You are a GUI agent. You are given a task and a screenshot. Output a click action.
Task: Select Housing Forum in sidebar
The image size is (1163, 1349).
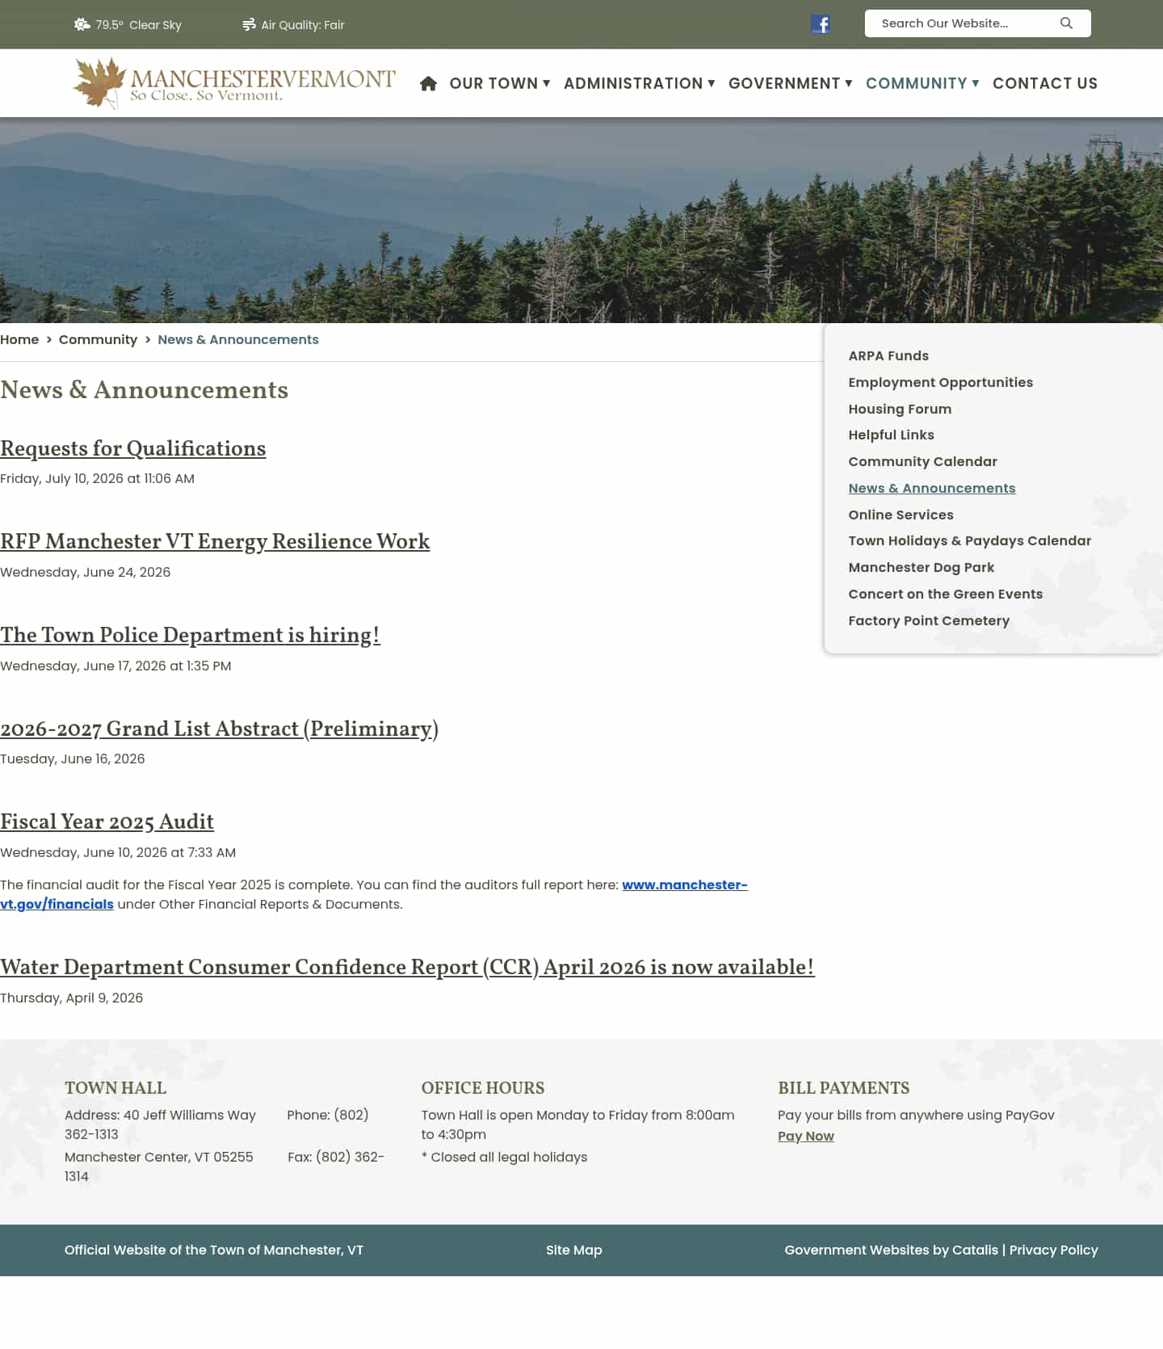pyautogui.click(x=900, y=409)
